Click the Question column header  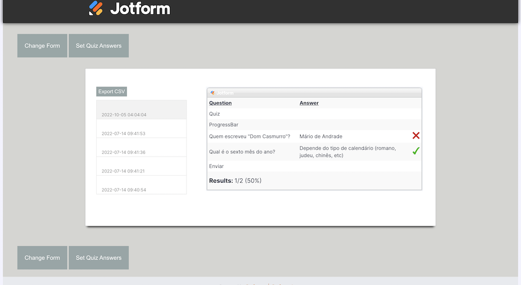tap(220, 103)
